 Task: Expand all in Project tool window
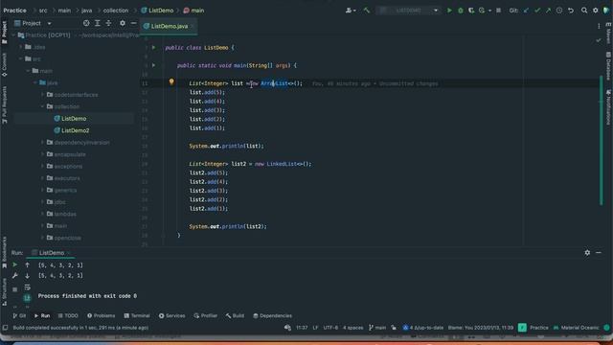[x=98, y=23]
